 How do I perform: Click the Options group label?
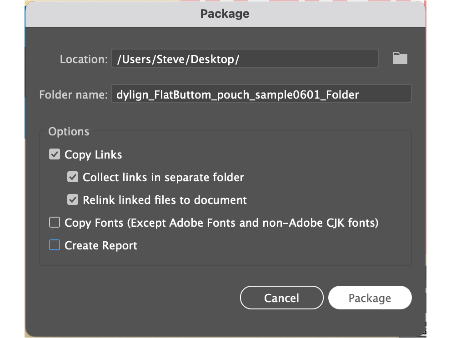click(x=69, y=131)
